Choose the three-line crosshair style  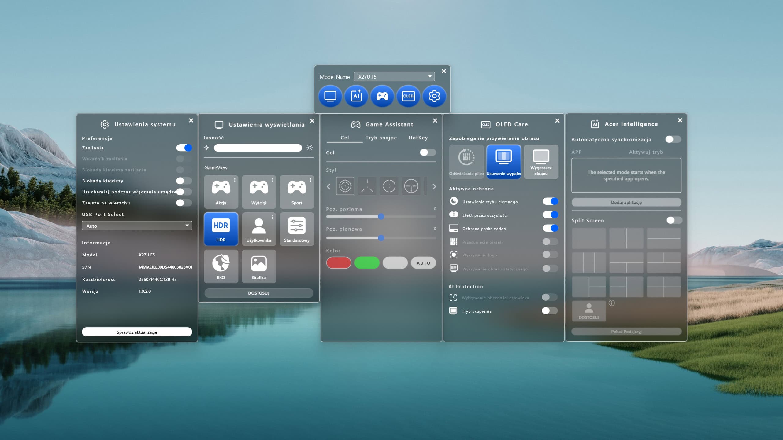[367, 186]
